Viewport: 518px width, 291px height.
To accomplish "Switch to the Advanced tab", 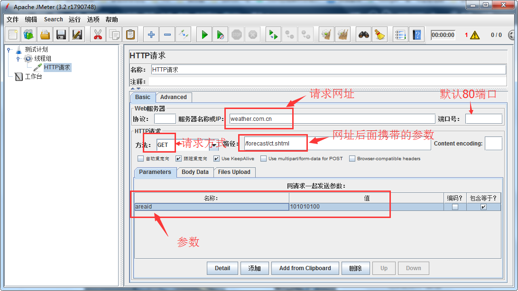I will point(174,97).
